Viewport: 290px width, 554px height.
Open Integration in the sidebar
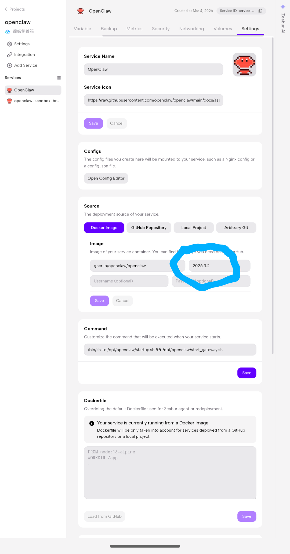point(24,55)
